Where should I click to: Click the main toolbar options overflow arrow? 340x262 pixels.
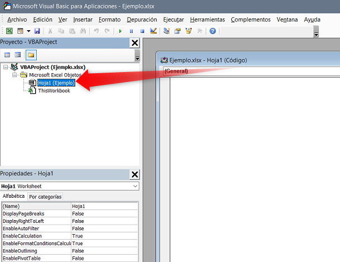(316, 31)
